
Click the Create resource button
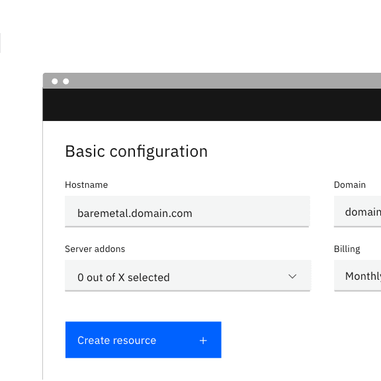click(x=144, y=340)
